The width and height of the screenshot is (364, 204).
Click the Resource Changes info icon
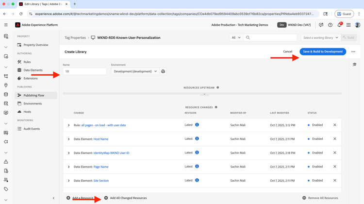[216, 107]
